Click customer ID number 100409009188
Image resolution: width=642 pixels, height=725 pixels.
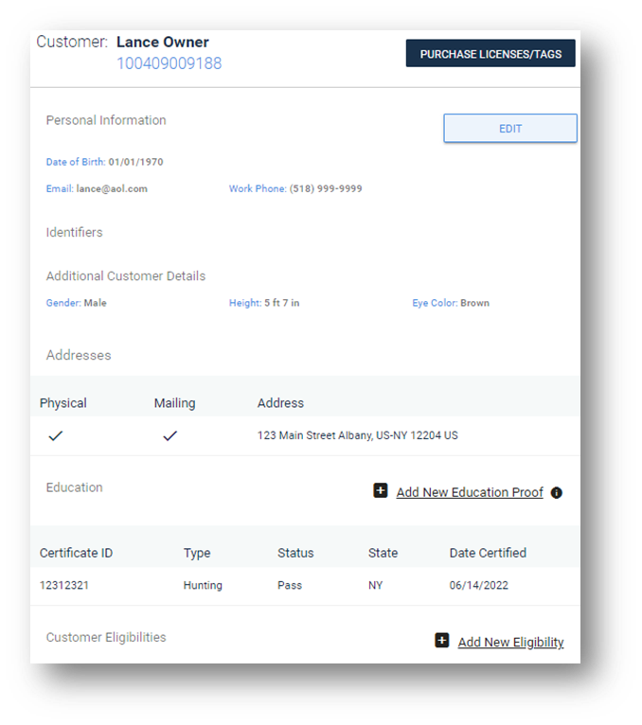tap(169, 63)
